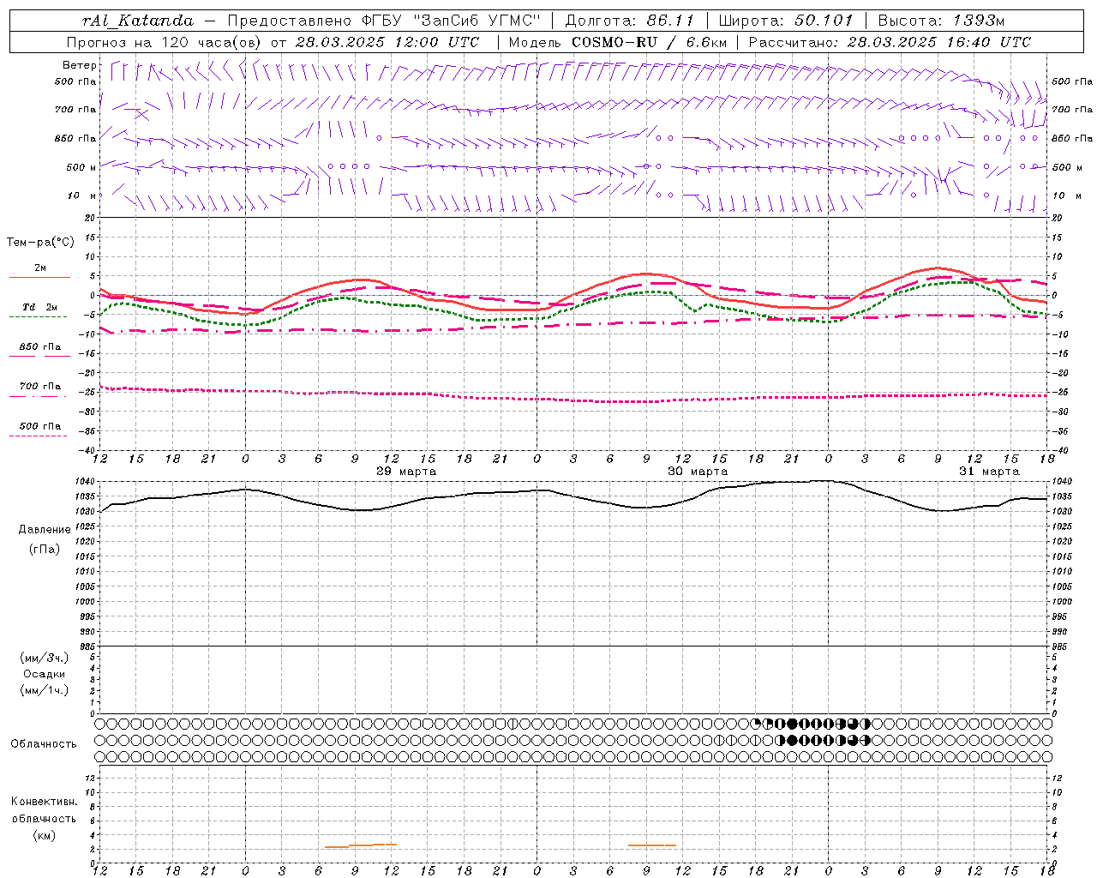Click the Ветер panel label
Screen dimensions: 1097x878
pos(80,65)
